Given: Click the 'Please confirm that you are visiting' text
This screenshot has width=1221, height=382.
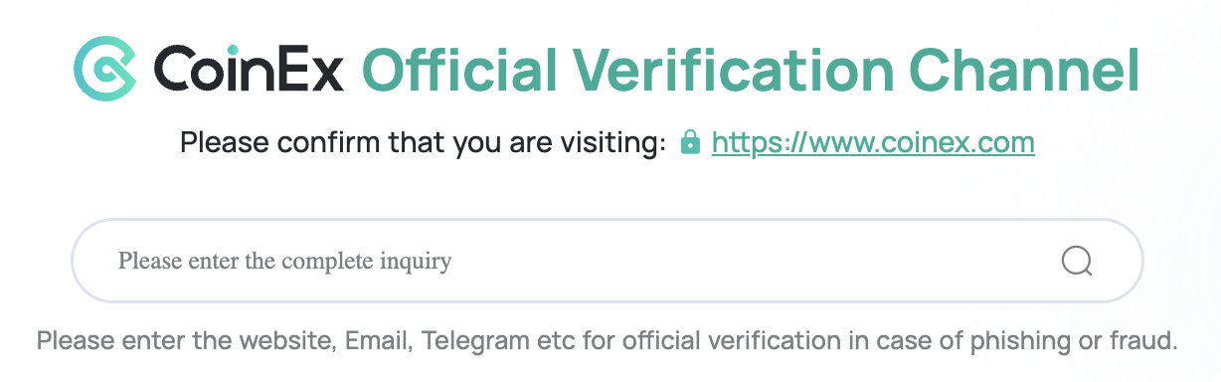Looking at the screenshot, I should point(423,143).
